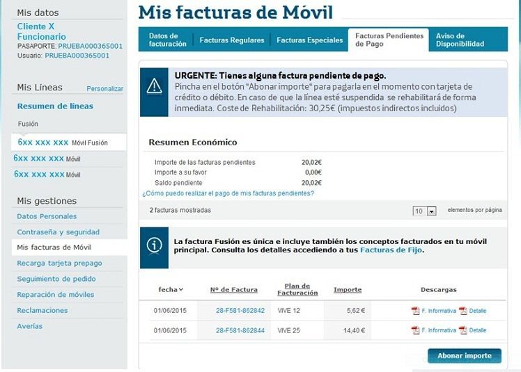Click the urgent warning triangle icon
This screenshot has width=521, height=372.
154,86
